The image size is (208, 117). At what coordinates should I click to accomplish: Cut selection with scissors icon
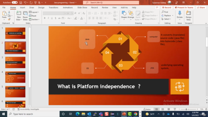point(9,12)
